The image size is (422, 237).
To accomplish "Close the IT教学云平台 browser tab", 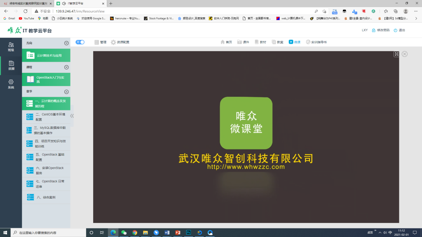I will 103,3.
